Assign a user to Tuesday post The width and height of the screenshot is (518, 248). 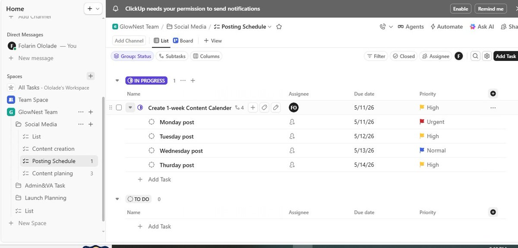click(292, 137)
